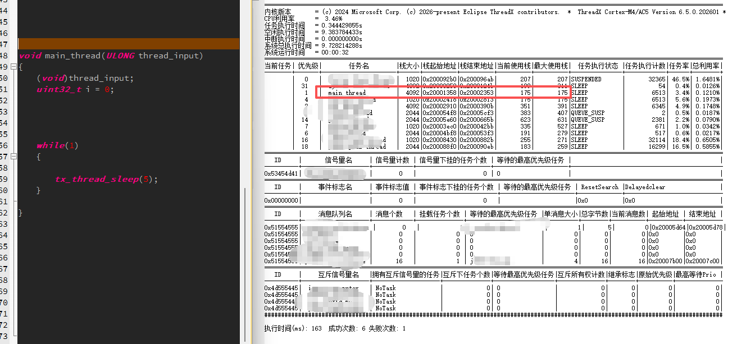
Task: Click the SUSPENDED status in first task row
Action: click(x=586, y=79)
